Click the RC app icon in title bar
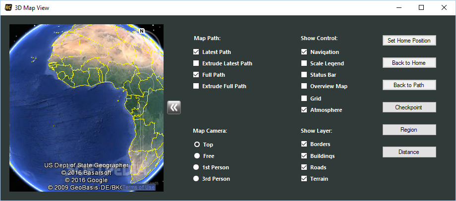456x201 pixels. pyautogui.click(x=8, y=7)
